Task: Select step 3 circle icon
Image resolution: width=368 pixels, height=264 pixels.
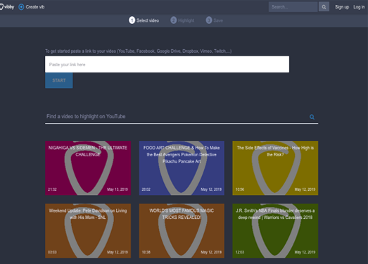Action: click(209, 20)
